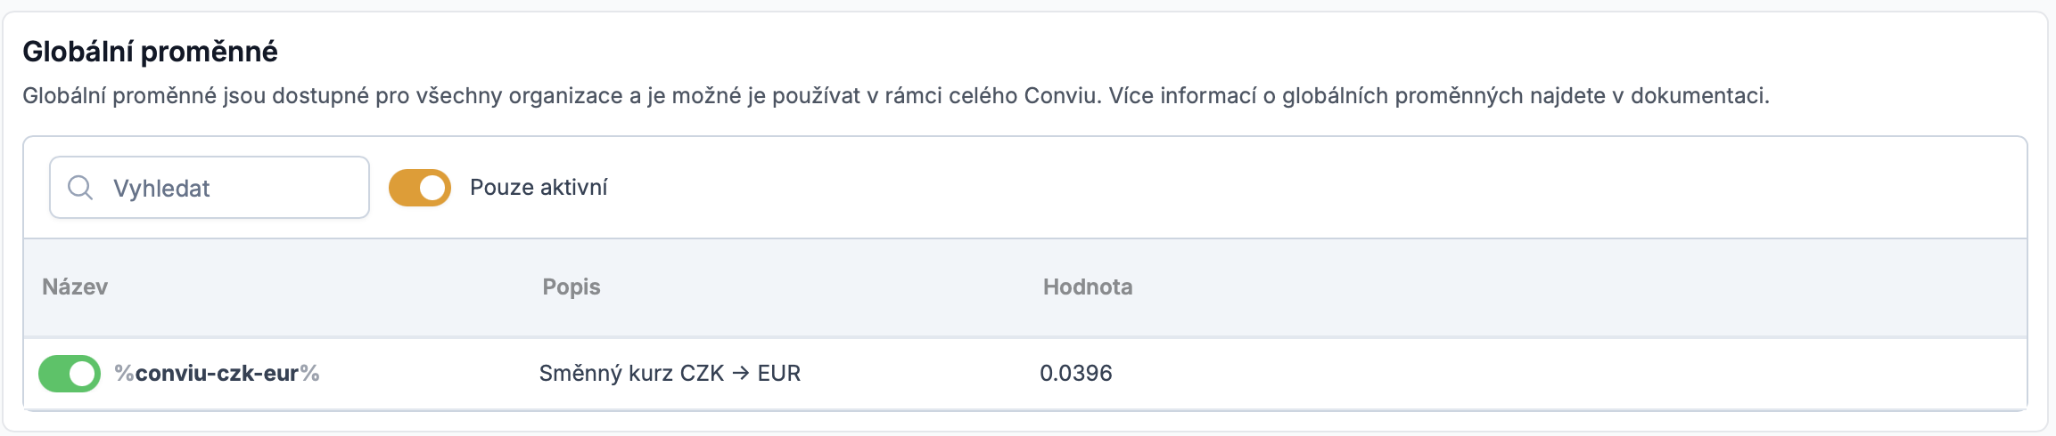Screen dimensions: 2056x436
Task: Click empty filter bar right of Pouze aktivní
Action: [1293, 188]
